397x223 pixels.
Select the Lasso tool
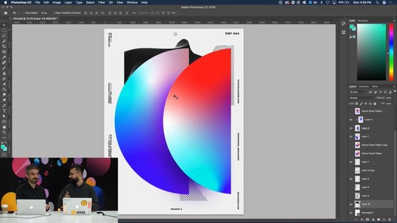tap(4, 36)
